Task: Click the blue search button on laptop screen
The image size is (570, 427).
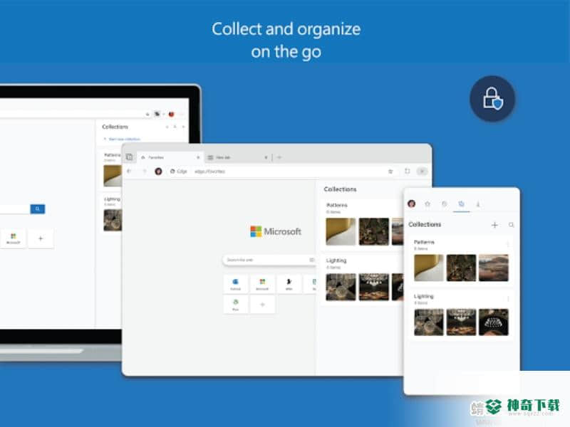Action: point(38,209)
